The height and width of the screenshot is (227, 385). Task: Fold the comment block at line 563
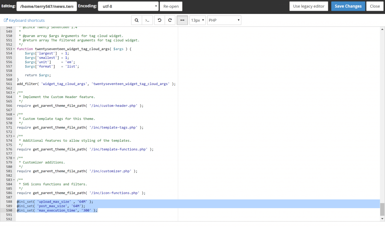pos(14,92)
